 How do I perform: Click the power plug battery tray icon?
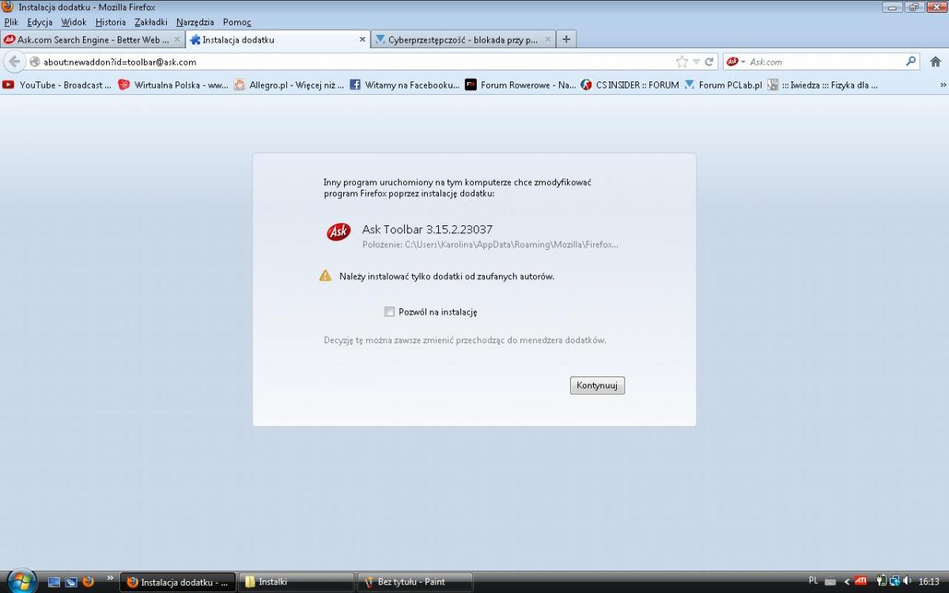[x=882, y=581]
